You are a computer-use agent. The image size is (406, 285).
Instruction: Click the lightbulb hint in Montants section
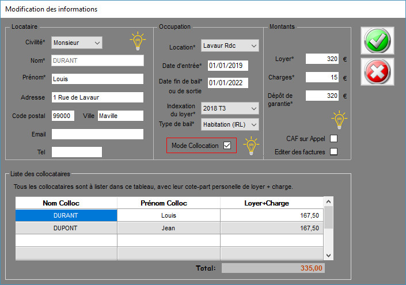point(339,119)
